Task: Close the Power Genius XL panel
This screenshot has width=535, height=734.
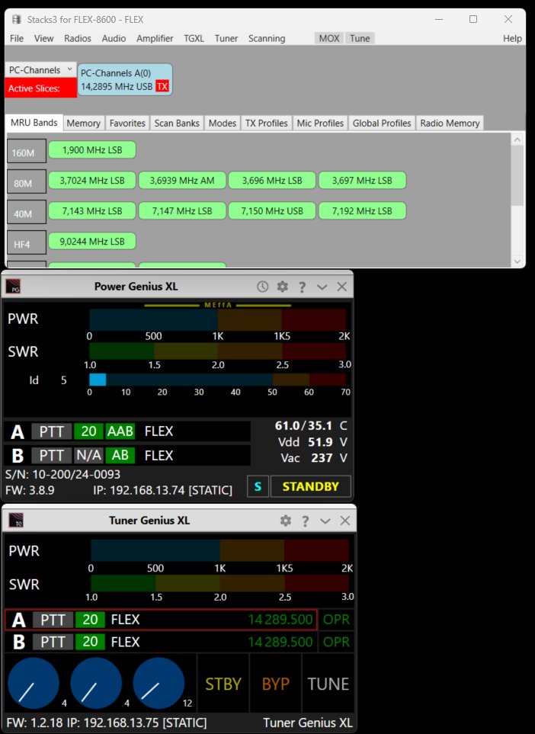Action: tap(342, 287)
